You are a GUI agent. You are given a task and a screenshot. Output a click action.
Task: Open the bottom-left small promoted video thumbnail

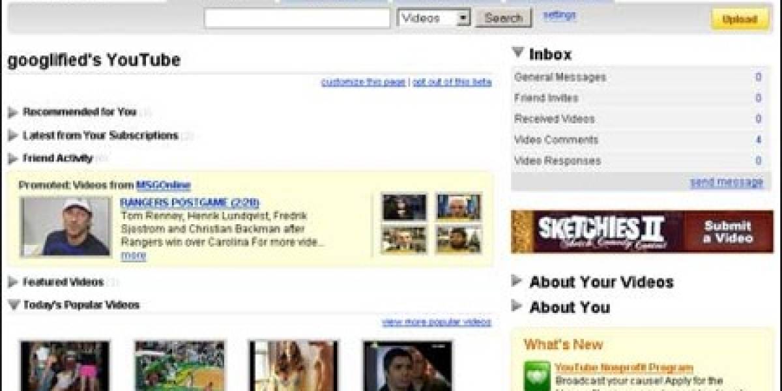404,239
